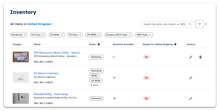Image resolution: width=220 pixels, height=111 pixels.
Task: Click the search magnifier icon
Action: point(190,24)
